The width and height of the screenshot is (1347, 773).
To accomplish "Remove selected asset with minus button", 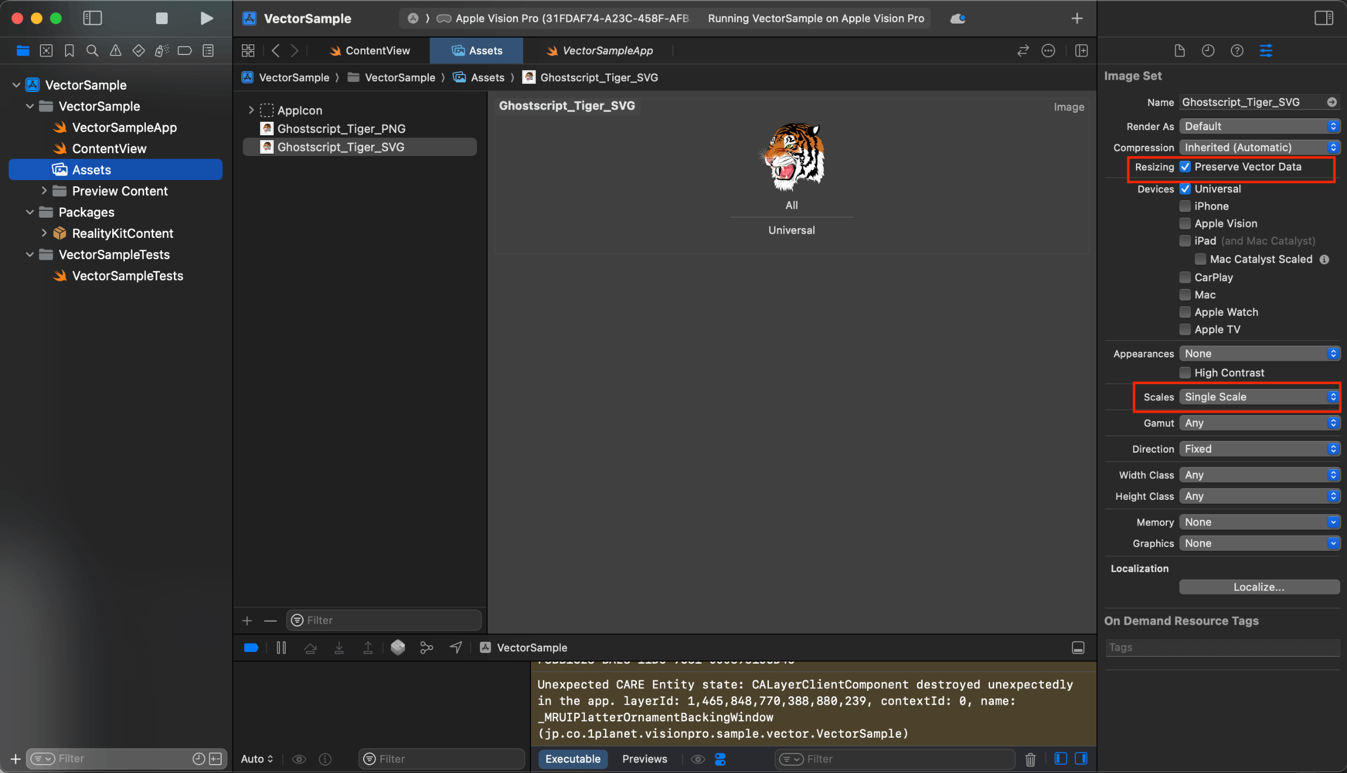I will (271, 621).
